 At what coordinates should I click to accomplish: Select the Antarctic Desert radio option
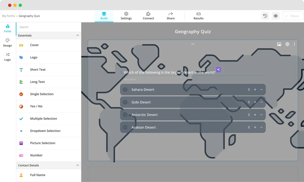click(125, 115)
